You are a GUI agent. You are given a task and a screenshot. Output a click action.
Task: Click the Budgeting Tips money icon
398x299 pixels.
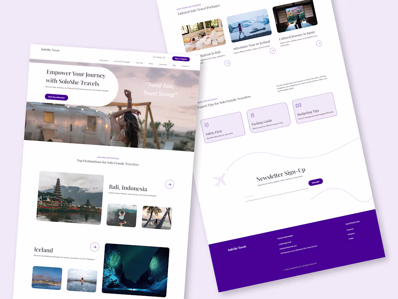tap(298, 105)
